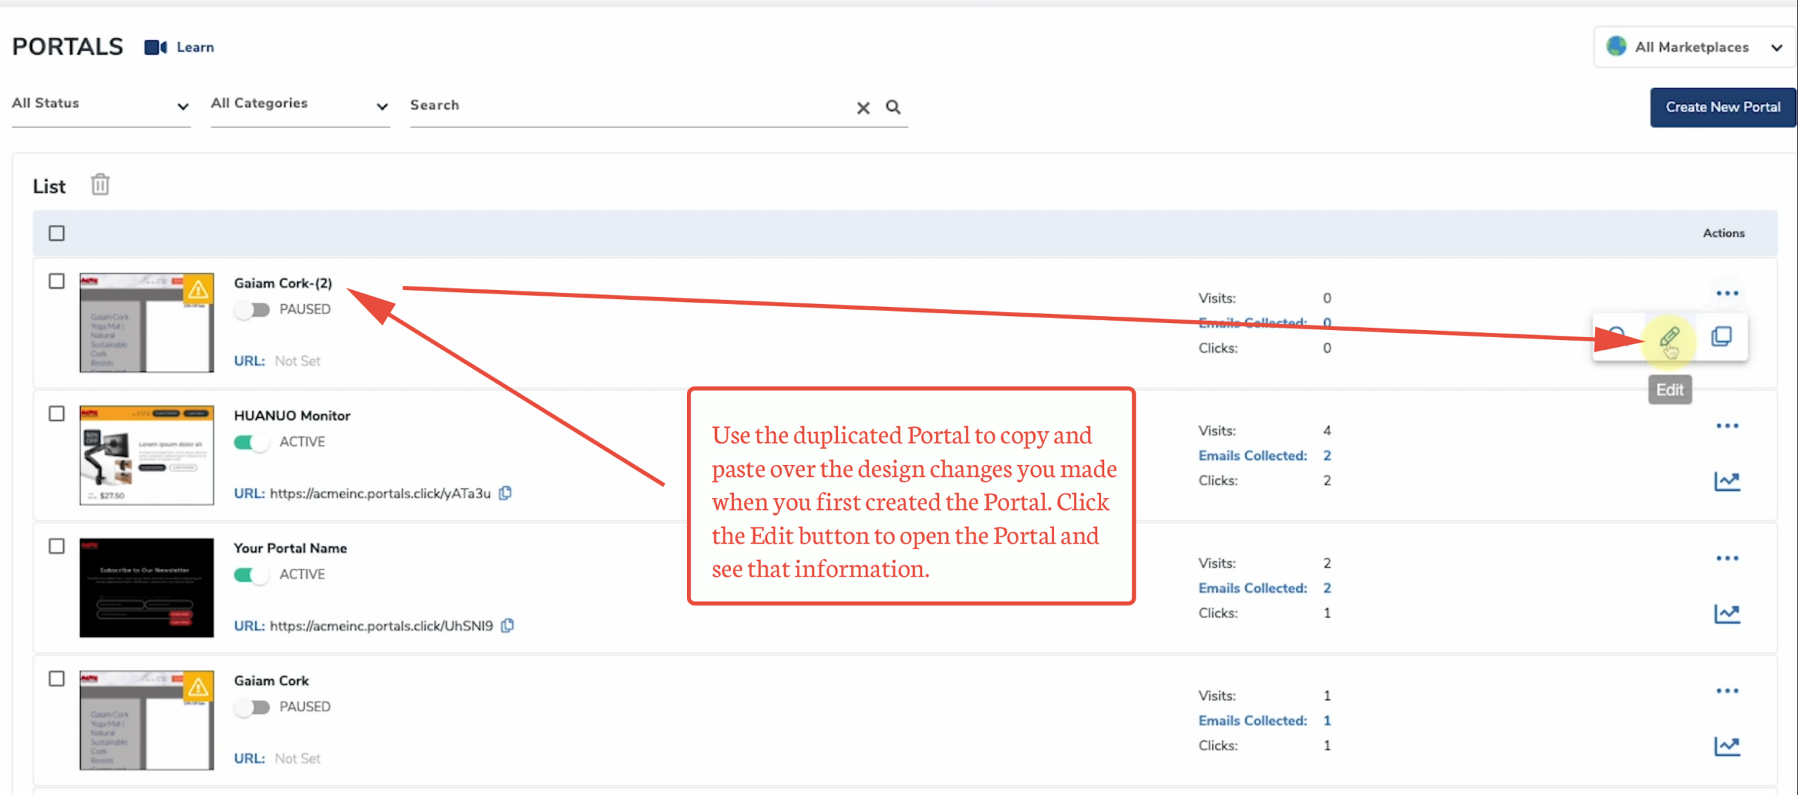Turn off the HUANUO Monitor active switch

(251, 442)
